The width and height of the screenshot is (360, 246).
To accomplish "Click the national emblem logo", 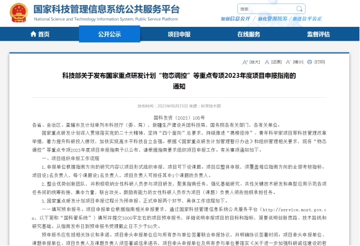I will (18, 12).
